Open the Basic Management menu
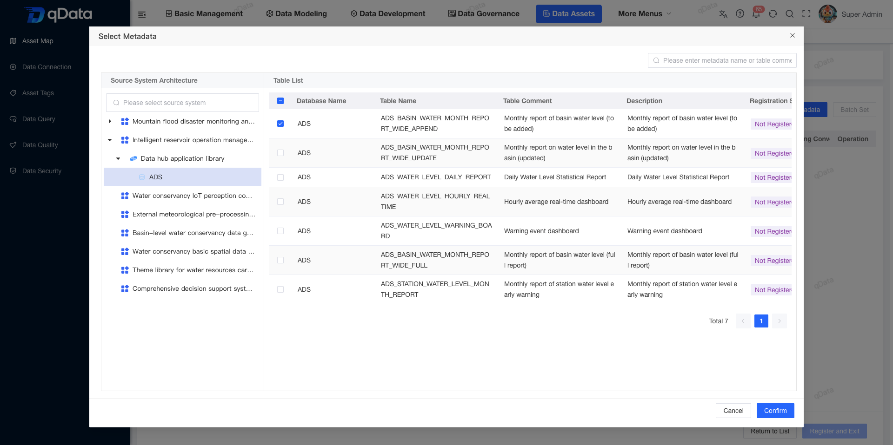Screen dimensions: 893x445 (x=204, y=14)
